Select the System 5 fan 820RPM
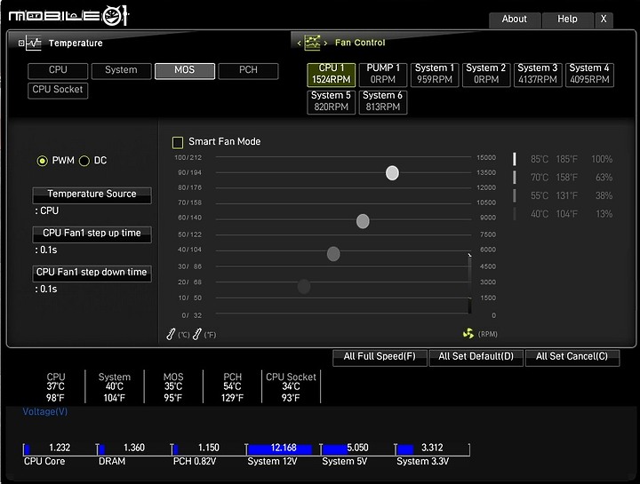 (x=331, y=102)
